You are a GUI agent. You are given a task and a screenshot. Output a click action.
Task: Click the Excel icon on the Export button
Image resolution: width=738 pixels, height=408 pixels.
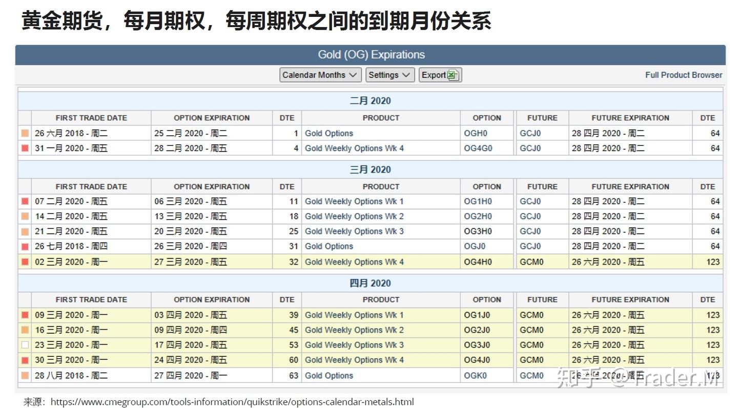click(453, 75)
